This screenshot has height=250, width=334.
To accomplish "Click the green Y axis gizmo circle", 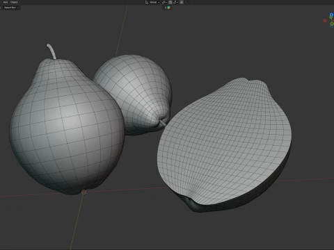I will (x=332, y=24).
